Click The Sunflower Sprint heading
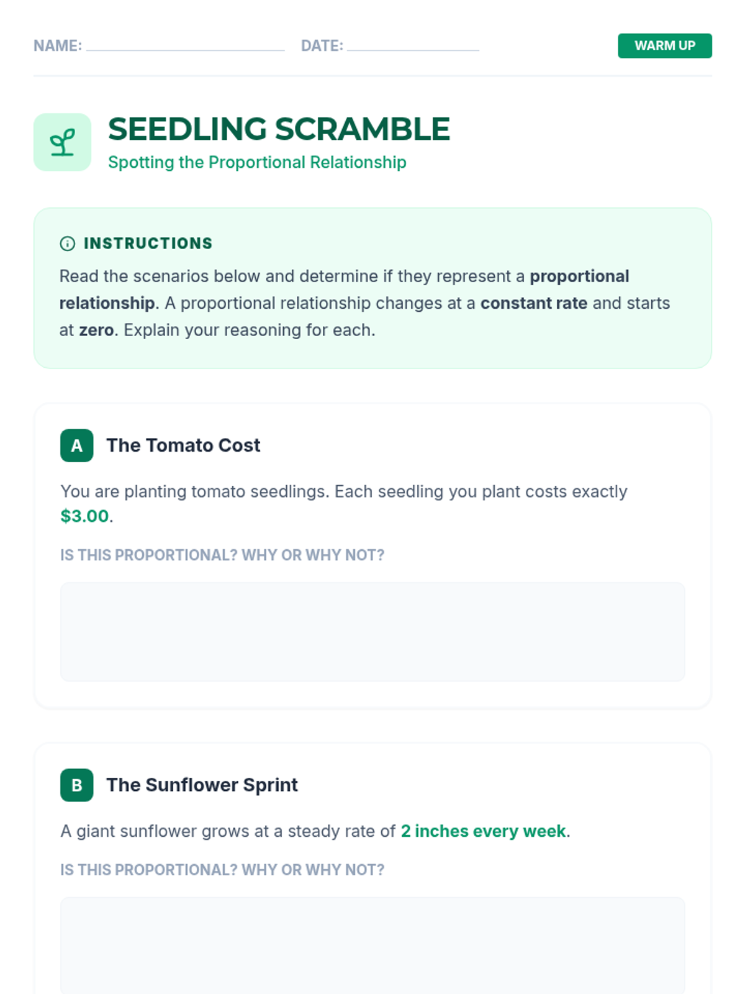 pyautogui.click(x=202, y=785)
